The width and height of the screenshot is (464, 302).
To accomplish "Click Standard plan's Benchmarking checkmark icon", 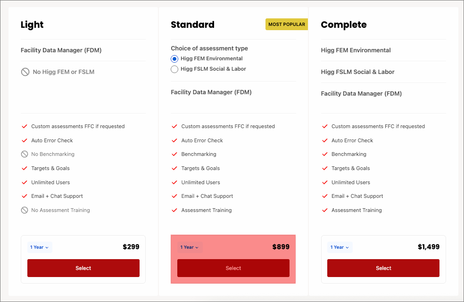I will tap(174, 154).
